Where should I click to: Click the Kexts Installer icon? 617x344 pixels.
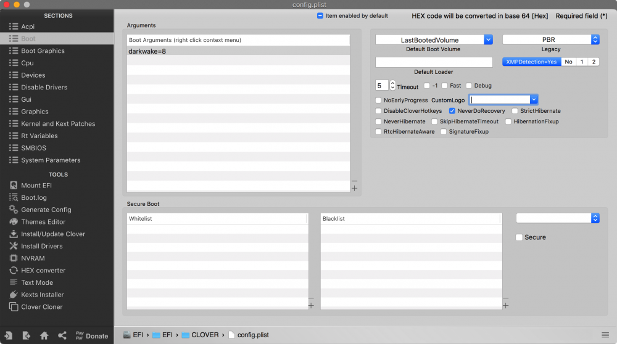[14, 295]
